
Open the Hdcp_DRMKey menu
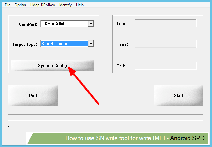point(42,5)
